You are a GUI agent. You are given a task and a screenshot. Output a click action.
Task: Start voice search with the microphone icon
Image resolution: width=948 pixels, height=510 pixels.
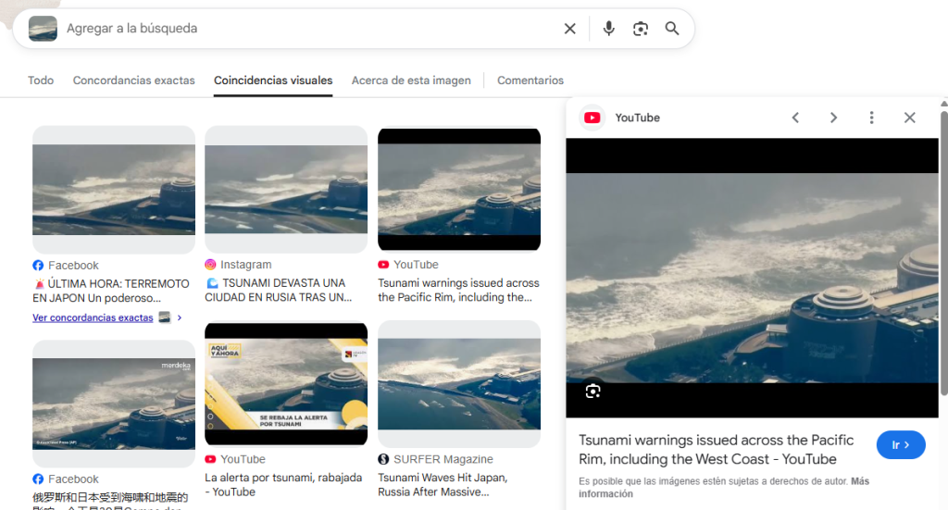pyautogui.click(x=608, y=29)
